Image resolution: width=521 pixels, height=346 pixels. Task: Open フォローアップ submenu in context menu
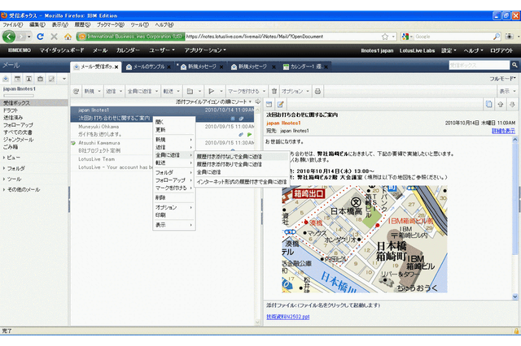[x=173, y=180]
